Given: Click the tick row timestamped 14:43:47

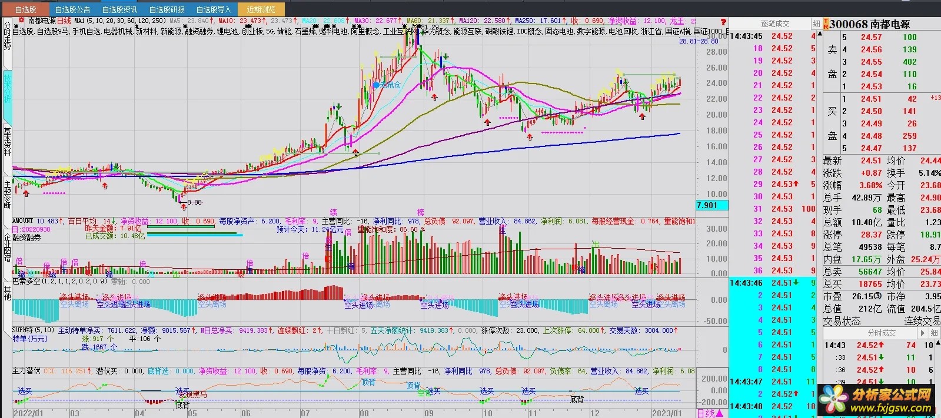Looking at the screenshot, I should (x=773, y=382).
